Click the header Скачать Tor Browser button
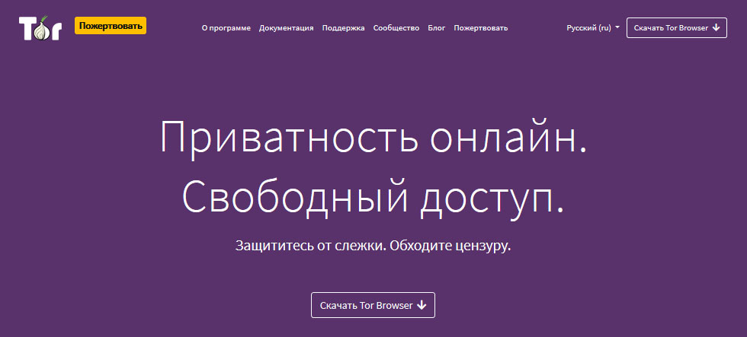This screenshot has height=337, width=747. [677, 28]
